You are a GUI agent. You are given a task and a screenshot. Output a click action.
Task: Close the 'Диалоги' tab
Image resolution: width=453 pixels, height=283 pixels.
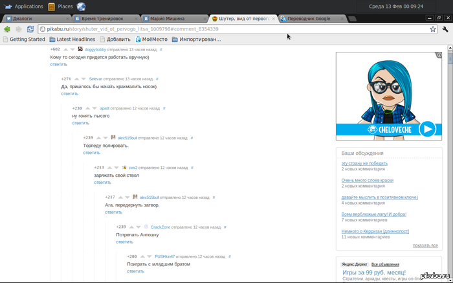(67, 19)
